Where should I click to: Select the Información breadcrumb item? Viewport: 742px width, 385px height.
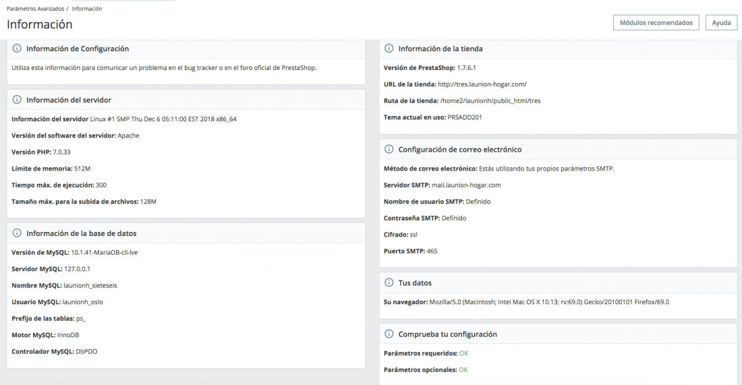pyautogui.click(x=87, y=9)
